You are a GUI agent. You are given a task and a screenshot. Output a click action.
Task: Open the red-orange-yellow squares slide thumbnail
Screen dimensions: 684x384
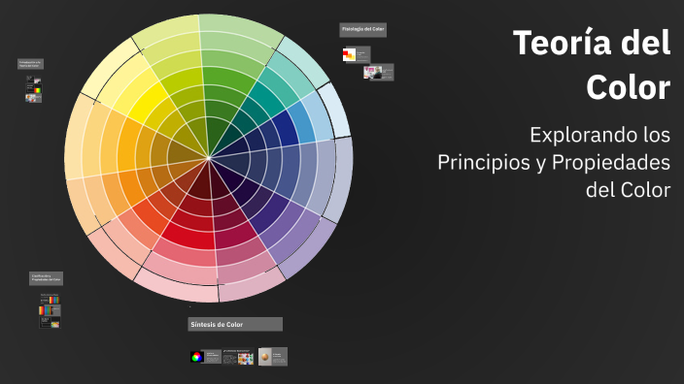357,55
